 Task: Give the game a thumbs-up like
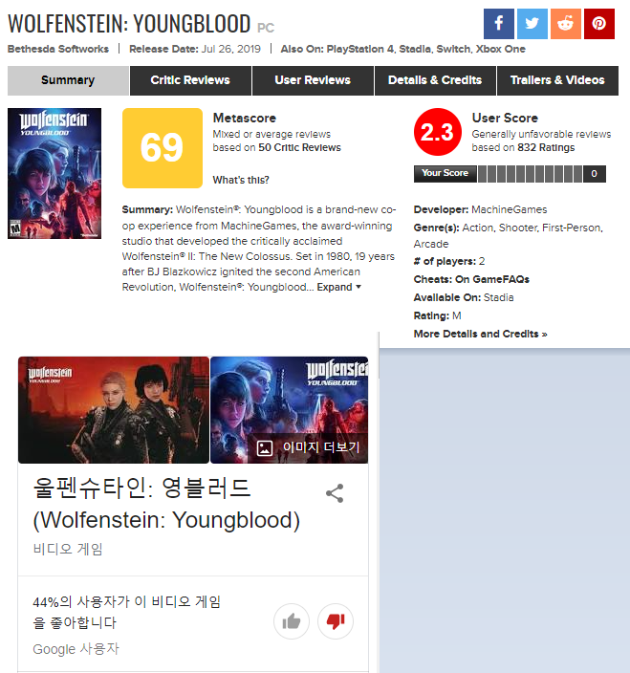pos(292,621)
